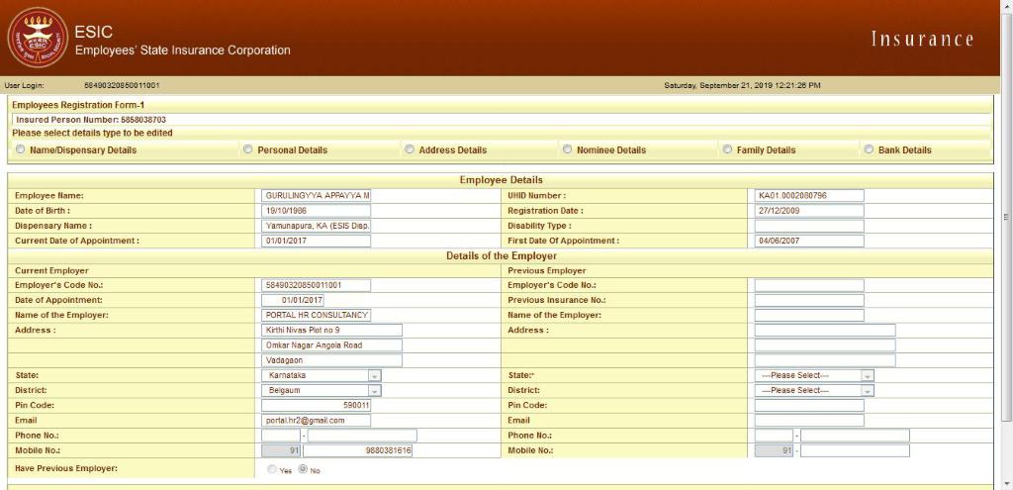This screenshot has height=490, width=1013.
Task: Click current employer Pin Code 590011 field
Action: coord(316,405)
